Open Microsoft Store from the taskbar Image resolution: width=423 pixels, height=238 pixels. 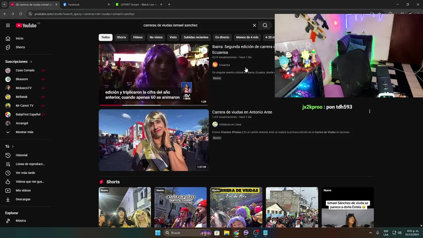(217, 233)
